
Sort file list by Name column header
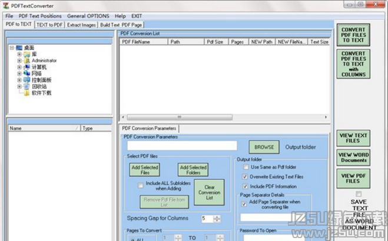[44, 128]
